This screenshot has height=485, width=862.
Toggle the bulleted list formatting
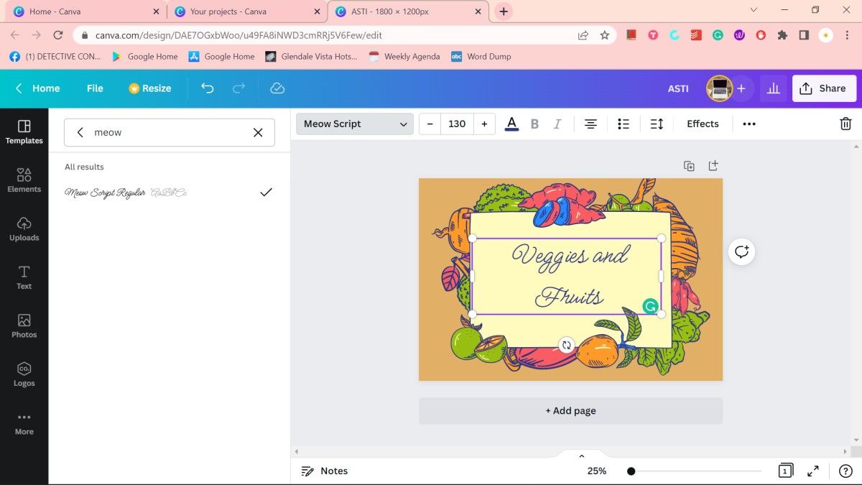623,123
